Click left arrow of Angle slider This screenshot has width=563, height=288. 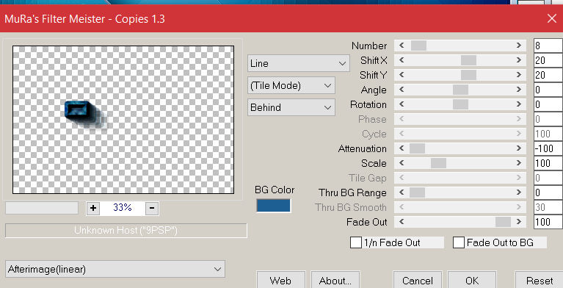[x=402, y=90]
